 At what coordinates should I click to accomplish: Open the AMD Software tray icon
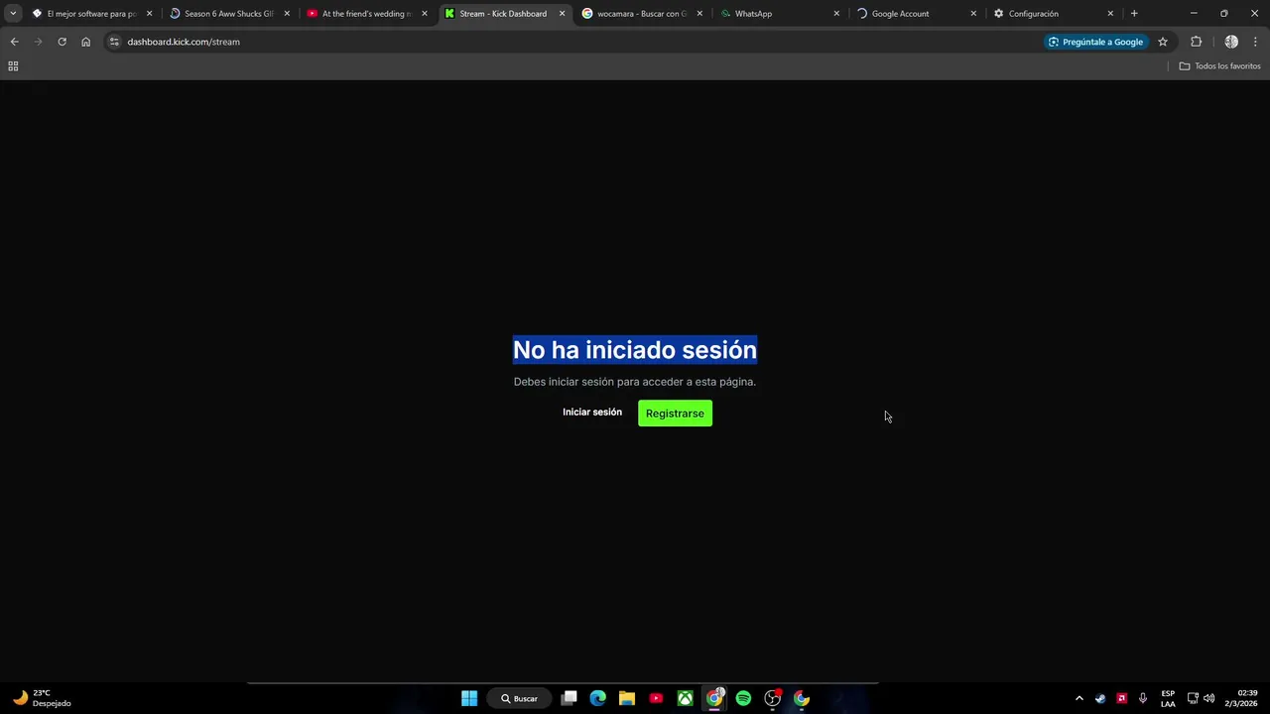(1122, 698)
